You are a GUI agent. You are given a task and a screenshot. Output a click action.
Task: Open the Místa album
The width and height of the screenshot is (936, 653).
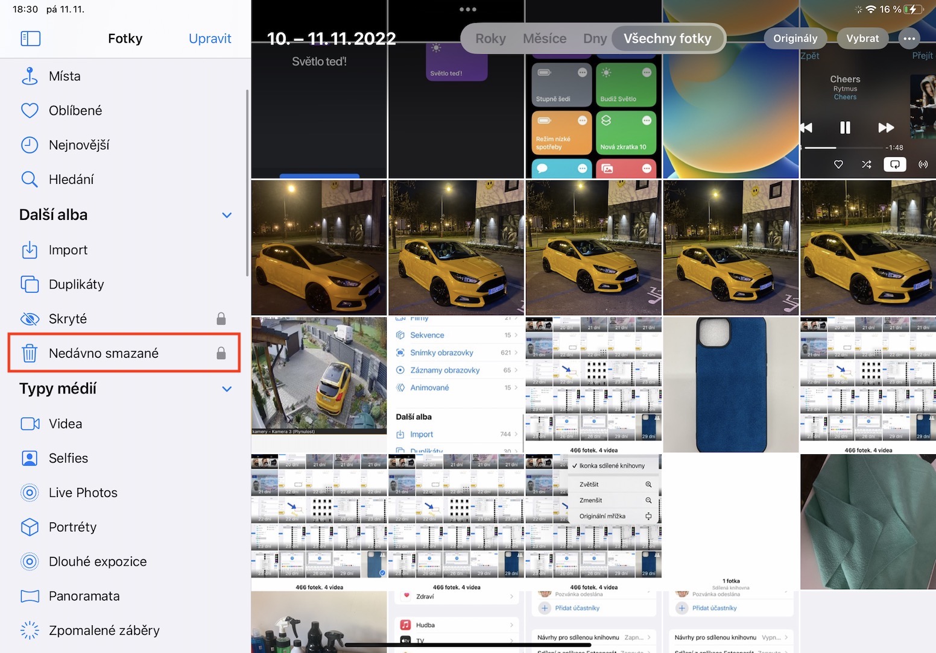65,77
